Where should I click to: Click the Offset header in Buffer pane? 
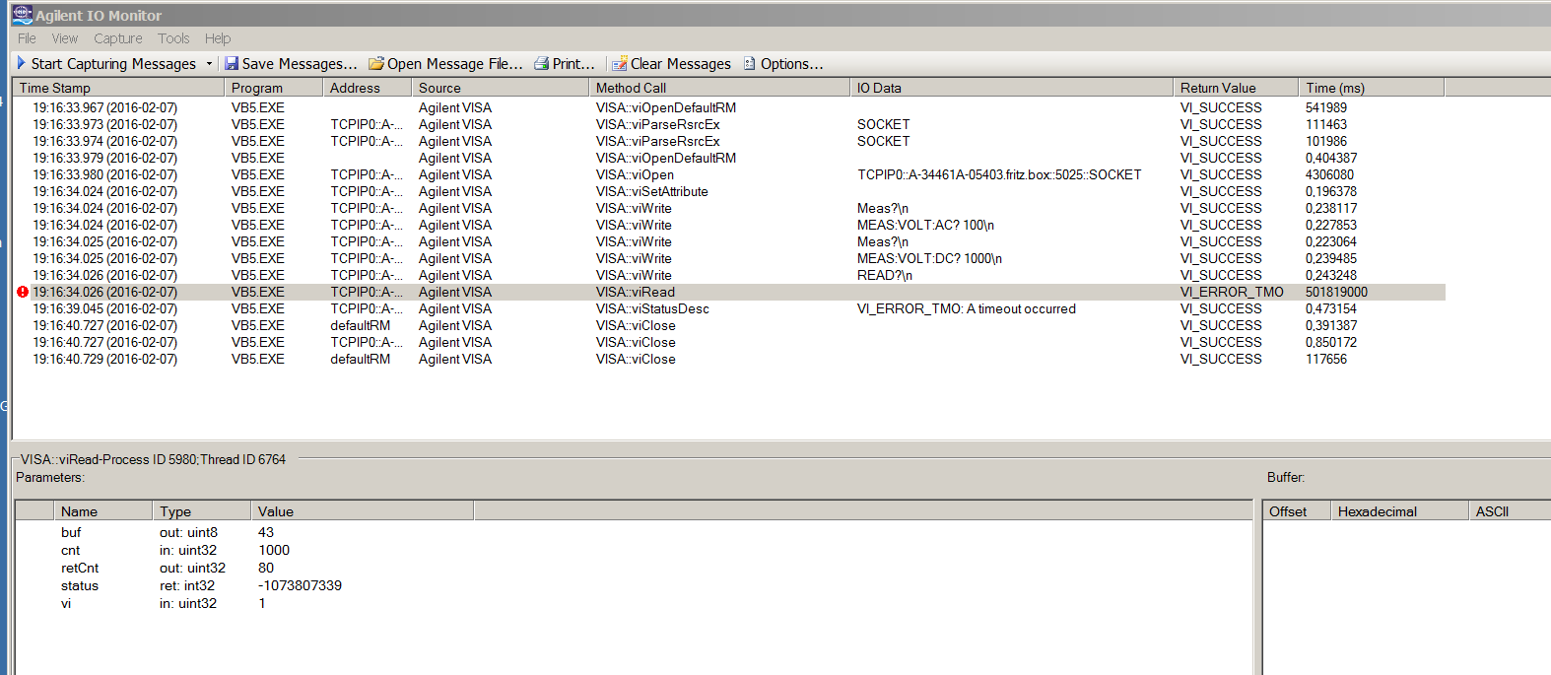pos(1297,511)
